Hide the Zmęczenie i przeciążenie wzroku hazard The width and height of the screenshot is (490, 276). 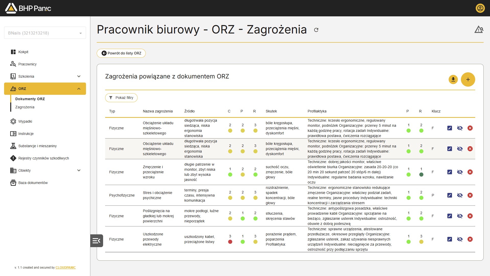tap(460, 172)
